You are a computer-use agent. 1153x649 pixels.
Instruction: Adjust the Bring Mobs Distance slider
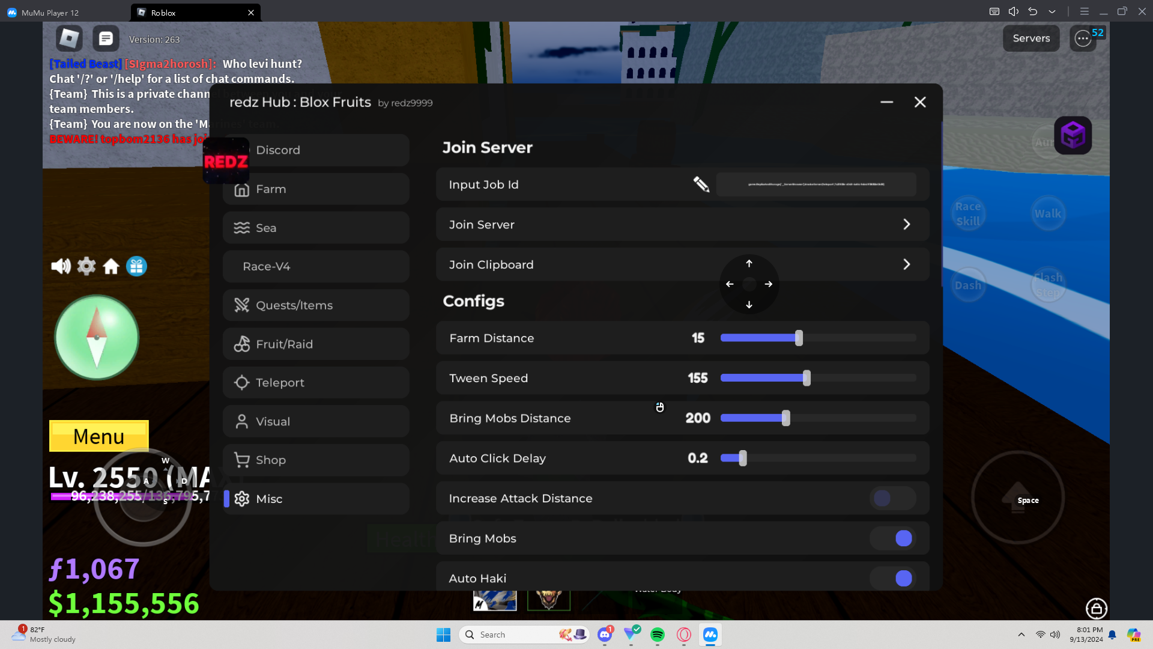(819, 418)
